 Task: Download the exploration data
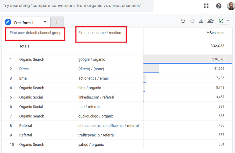[x=201, y=21]
